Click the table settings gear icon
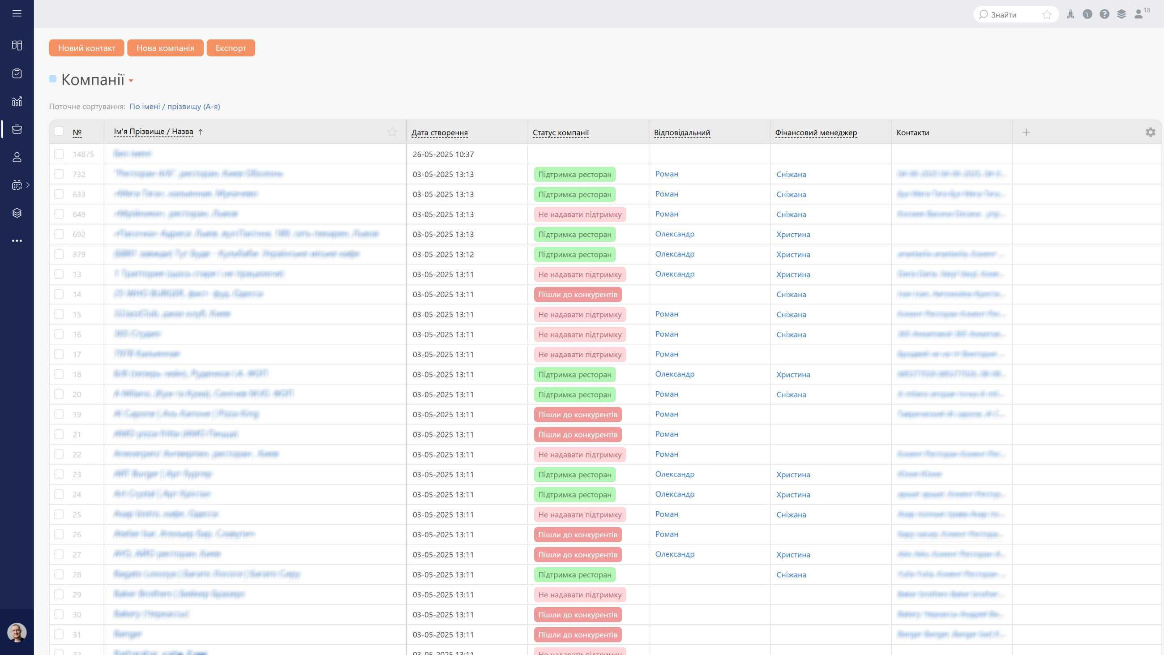 pos(1151,133)
